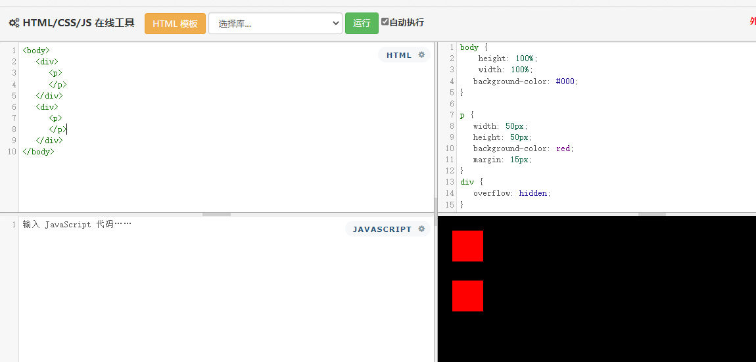Click line number 1 in the JavaScript editor
756x362 pixels.
click(x=14, y=224)
